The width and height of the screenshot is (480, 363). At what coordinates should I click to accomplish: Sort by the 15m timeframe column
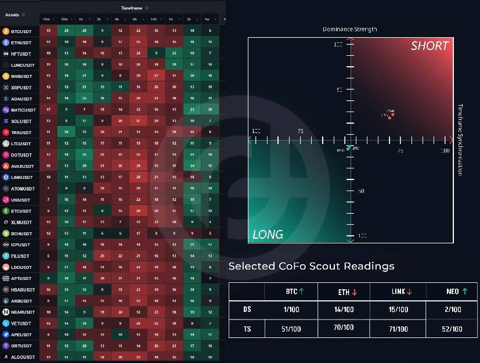(x=48, y=19)
